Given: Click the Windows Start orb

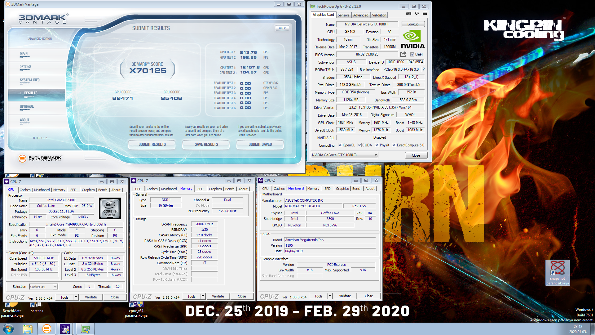Looking at the screenshot, I should pos(8,329).
